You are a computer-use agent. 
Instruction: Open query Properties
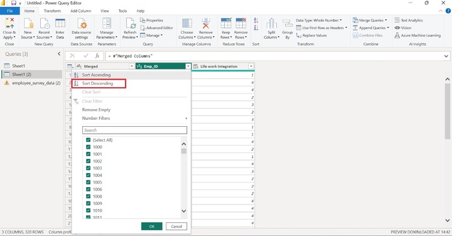pos(152,20)
